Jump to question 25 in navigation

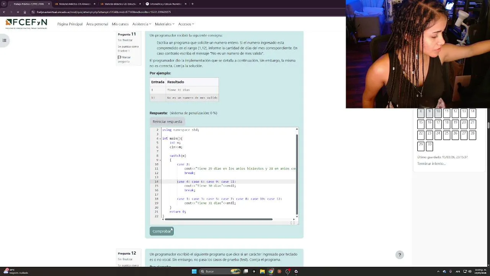[x=446, y=135]
